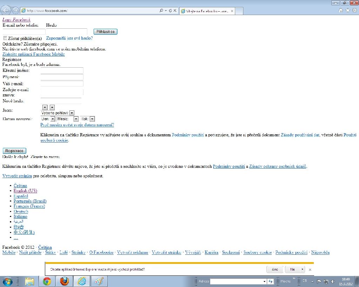
Task: Select Deutsch language link
Action: 21,211
